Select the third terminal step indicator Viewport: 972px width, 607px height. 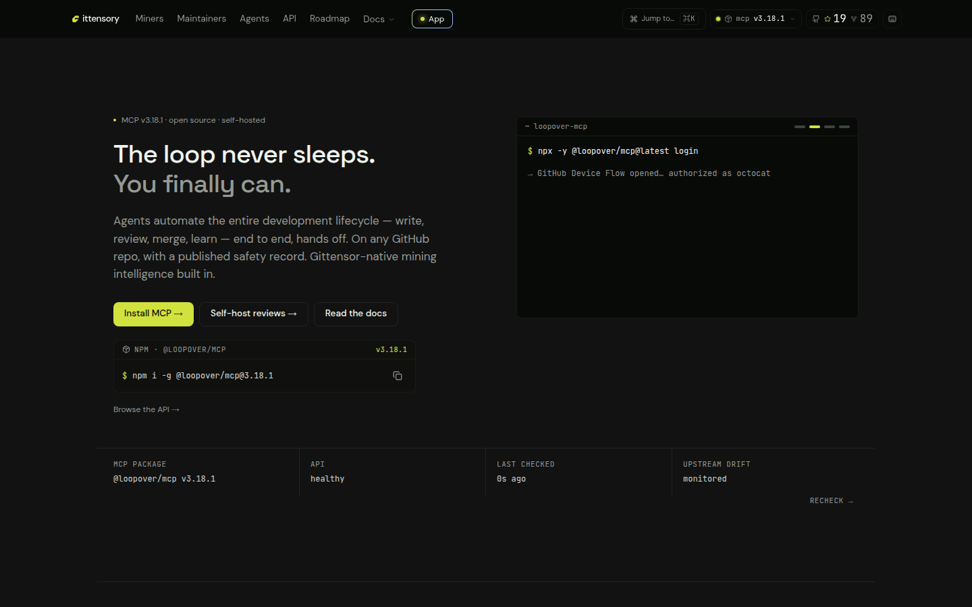pyautogui.click(x=830, y=127)
